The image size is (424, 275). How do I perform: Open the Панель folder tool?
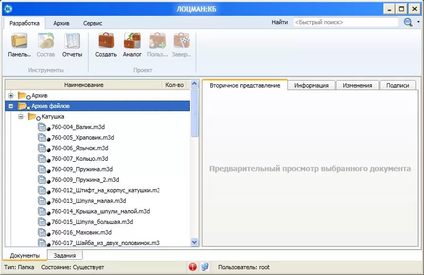pyautogui.click(x=19, y=45)
